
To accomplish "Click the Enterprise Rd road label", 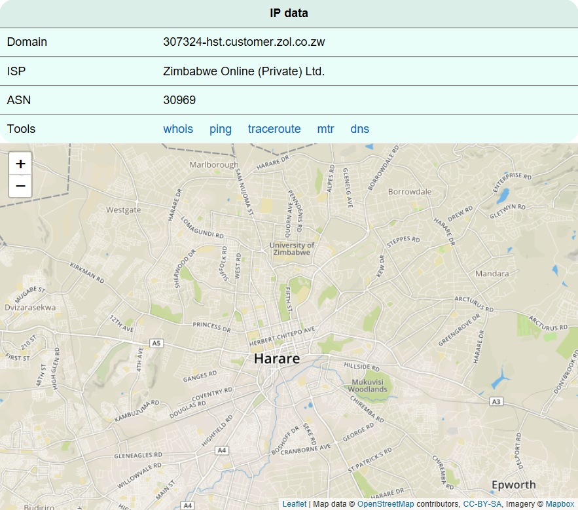I will tap(512, 181).
